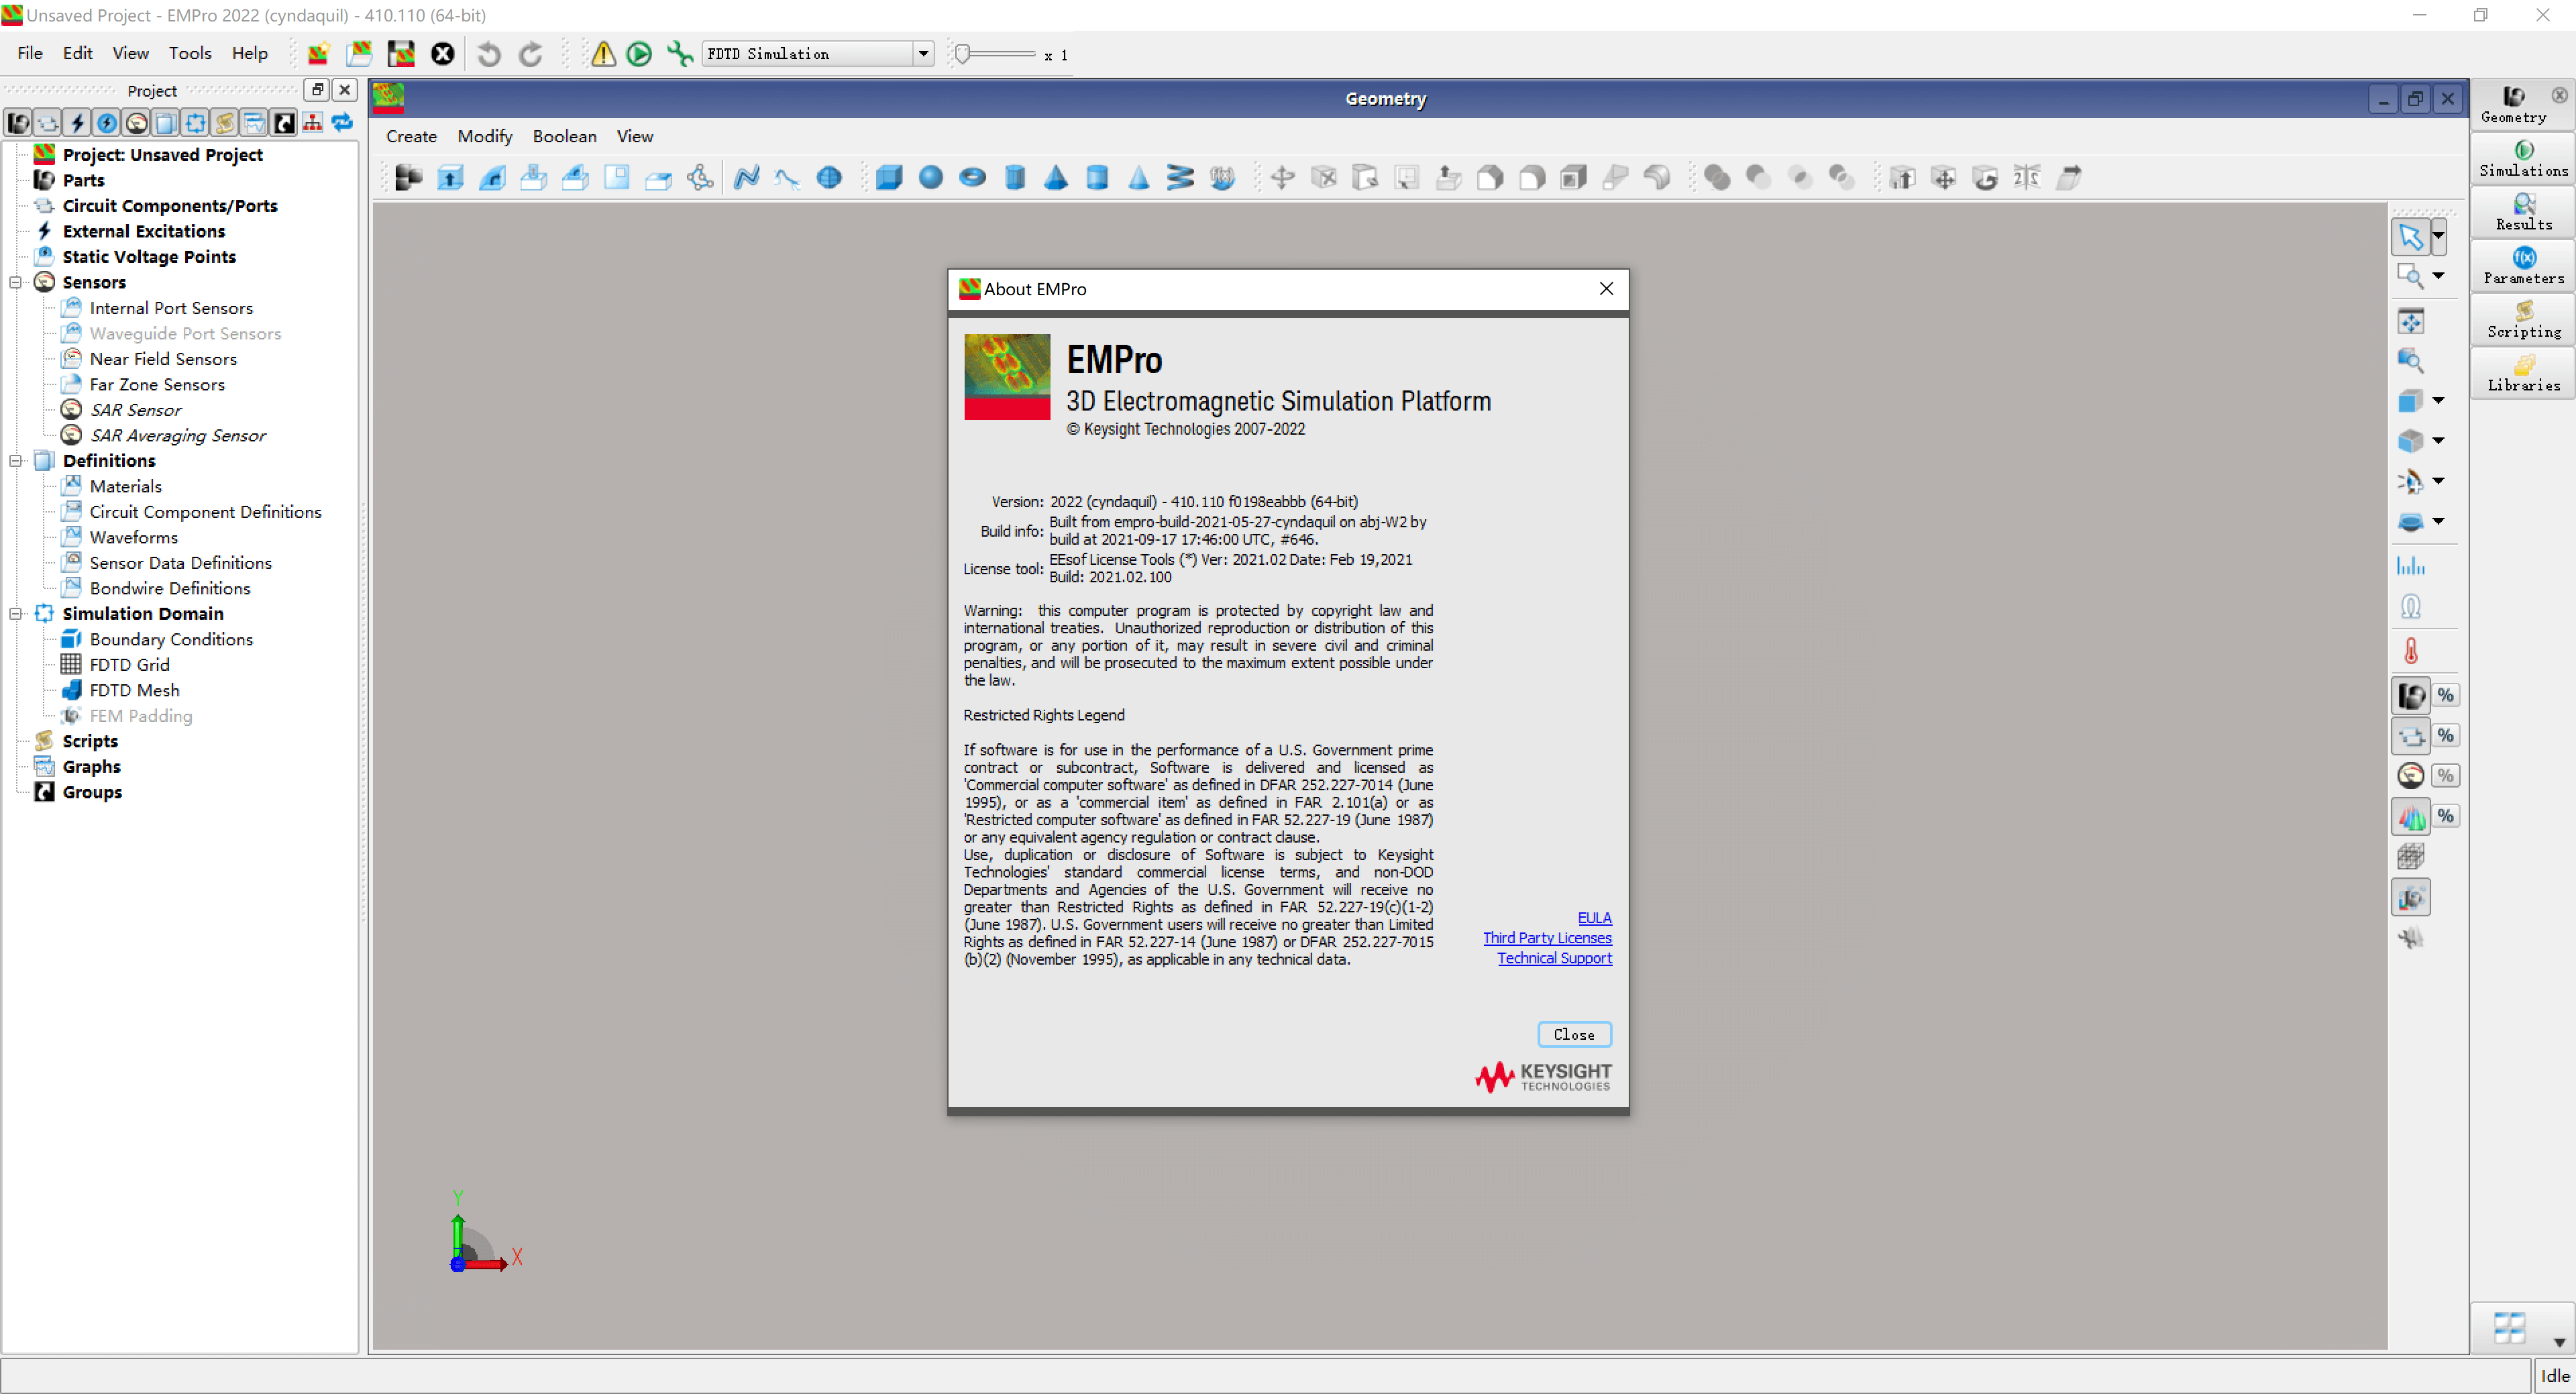Open the Boolean menu
2576x1394 pixels.
[x=564, y=136]
